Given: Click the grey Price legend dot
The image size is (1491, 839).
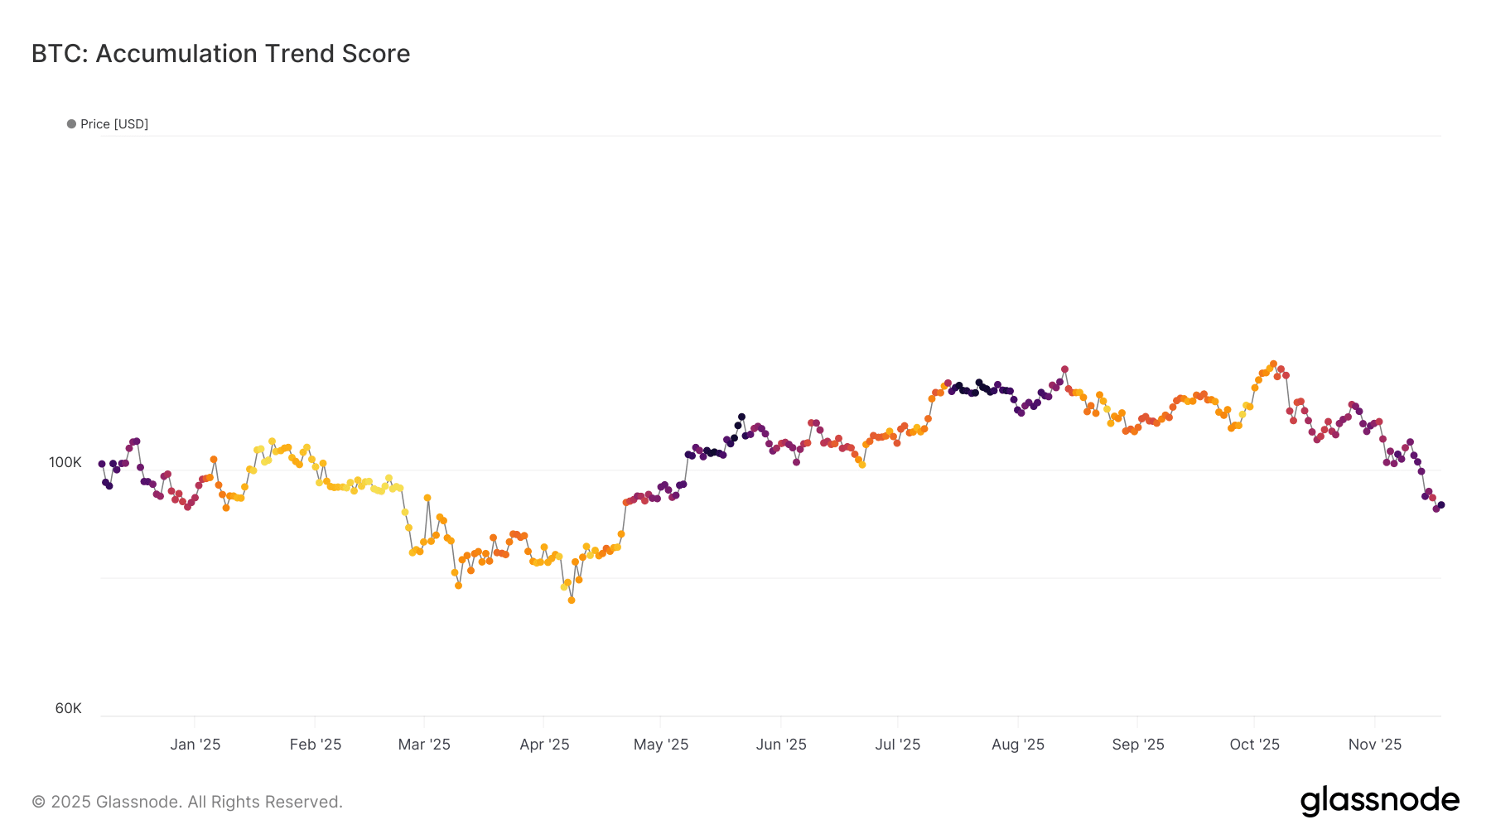Looking at the screenshot, I should coord(71,124).
